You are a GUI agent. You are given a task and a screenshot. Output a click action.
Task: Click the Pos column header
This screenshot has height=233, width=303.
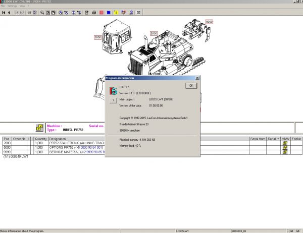7,139
